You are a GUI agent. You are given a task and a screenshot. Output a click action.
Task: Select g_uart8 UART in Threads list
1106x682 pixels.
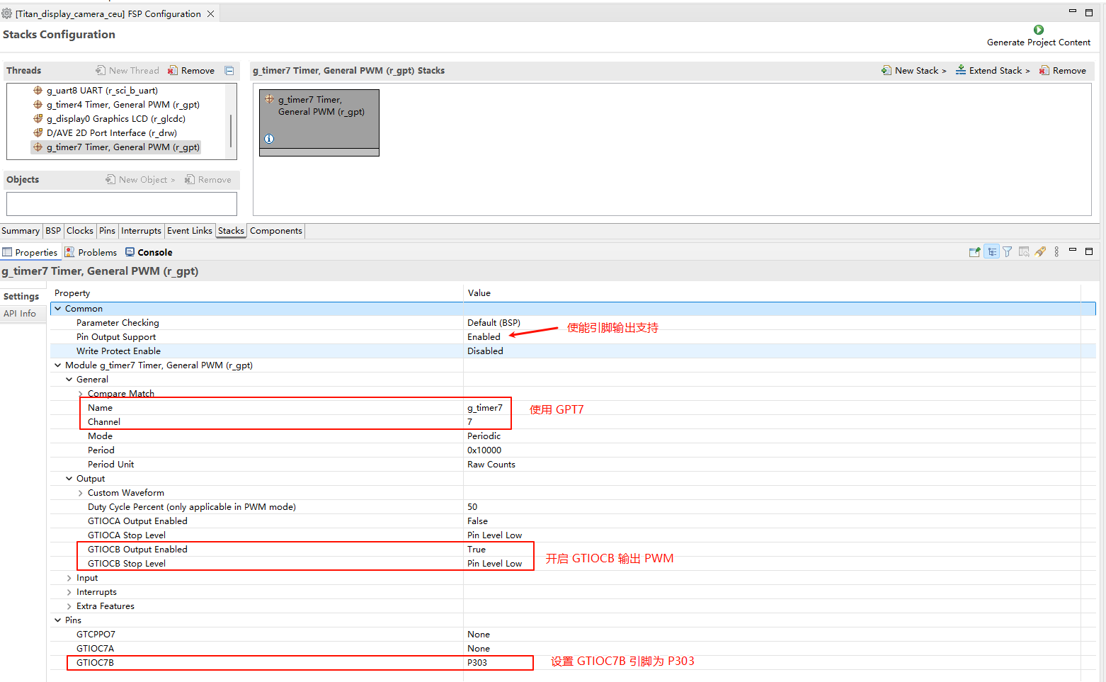point(102,91)
